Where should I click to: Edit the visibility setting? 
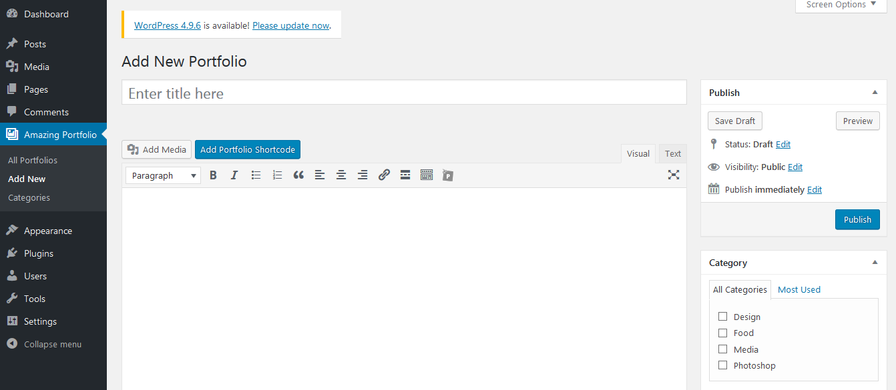(x=795, y=167)
